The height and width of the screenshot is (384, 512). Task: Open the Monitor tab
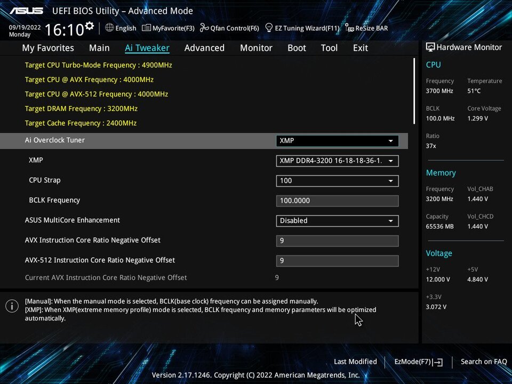pos(256,48)
